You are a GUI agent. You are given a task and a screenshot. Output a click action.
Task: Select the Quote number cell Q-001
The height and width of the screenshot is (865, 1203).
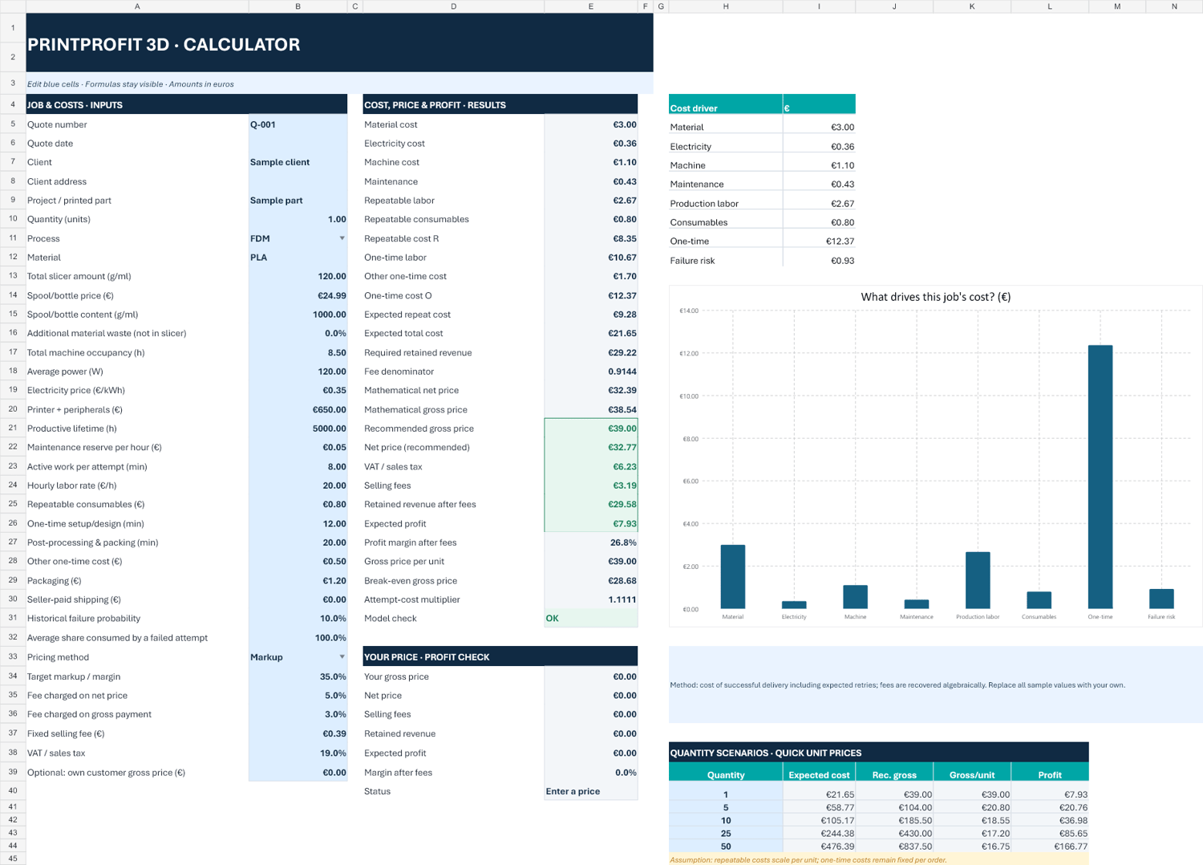click(x=298, y=124)
